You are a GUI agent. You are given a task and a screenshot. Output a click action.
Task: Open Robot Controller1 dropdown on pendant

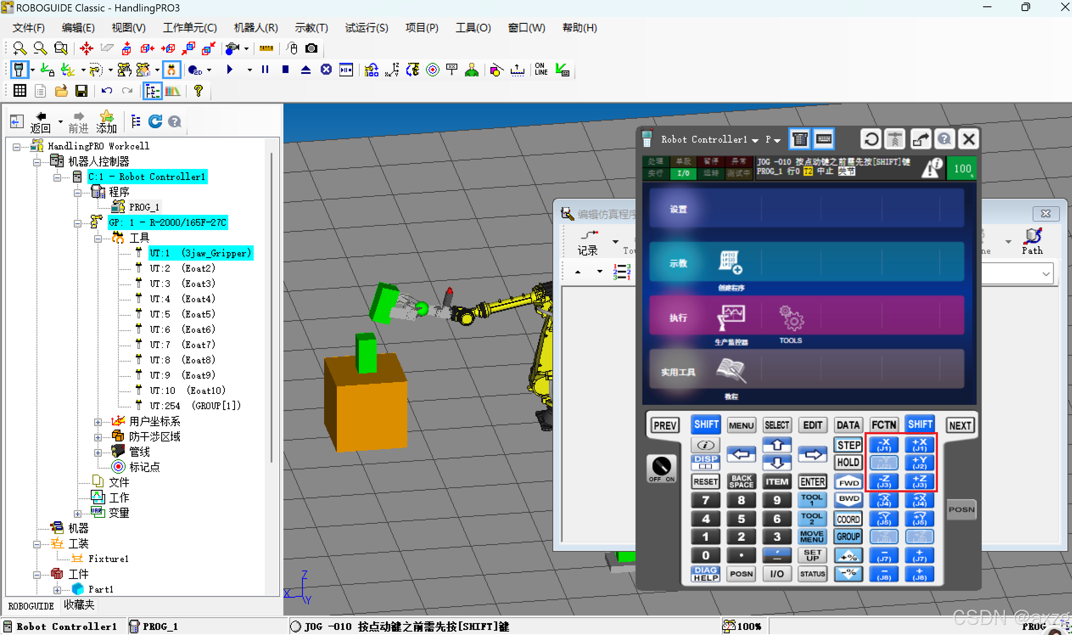pos(755,140)
